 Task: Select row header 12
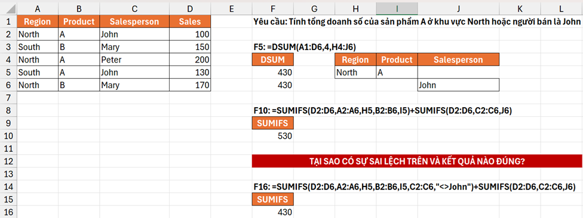[x=8, y=161]
